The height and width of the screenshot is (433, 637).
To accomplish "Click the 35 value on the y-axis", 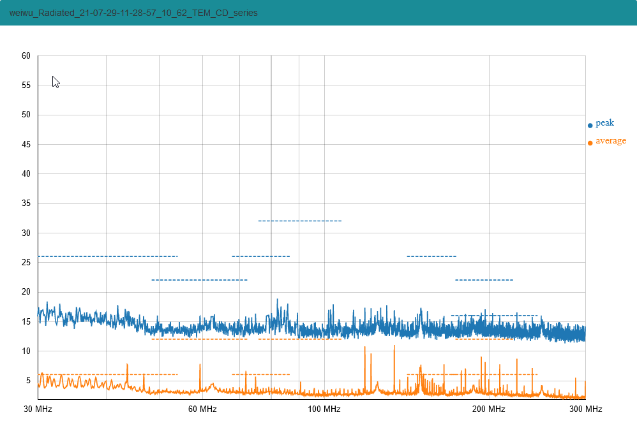I will [26, 203].
